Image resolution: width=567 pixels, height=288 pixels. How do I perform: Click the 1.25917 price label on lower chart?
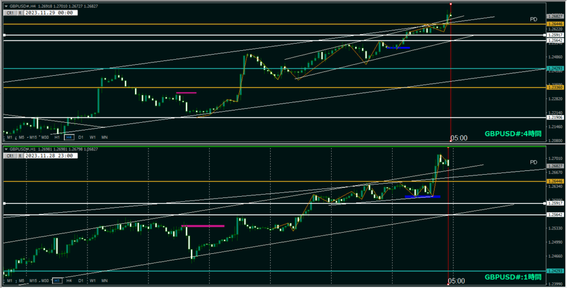tap(555, 203)
